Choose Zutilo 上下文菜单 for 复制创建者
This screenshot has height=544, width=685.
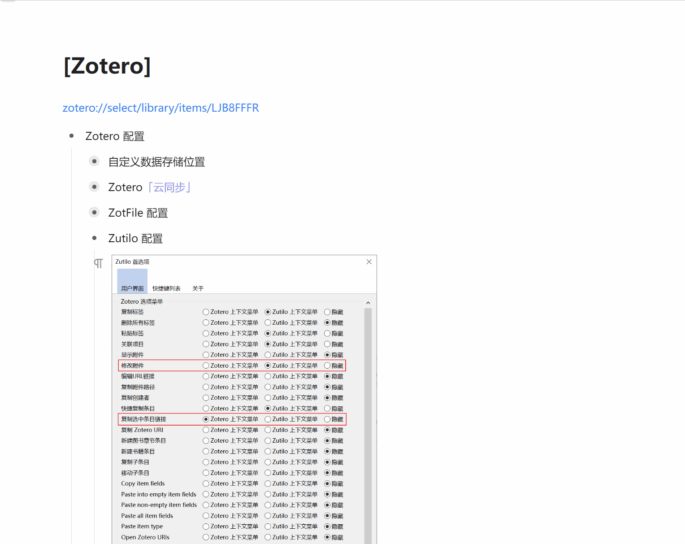click(x=268, y=398)
